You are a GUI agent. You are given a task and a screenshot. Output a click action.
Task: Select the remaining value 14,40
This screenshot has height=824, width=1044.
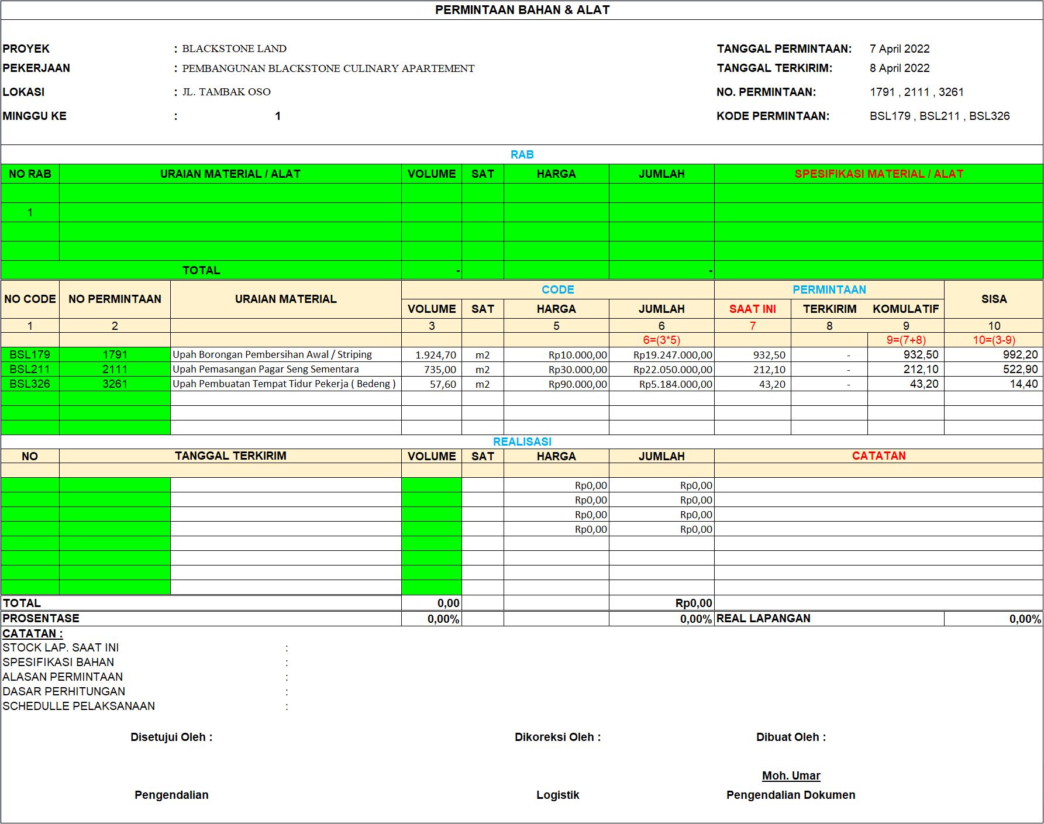1024,384
